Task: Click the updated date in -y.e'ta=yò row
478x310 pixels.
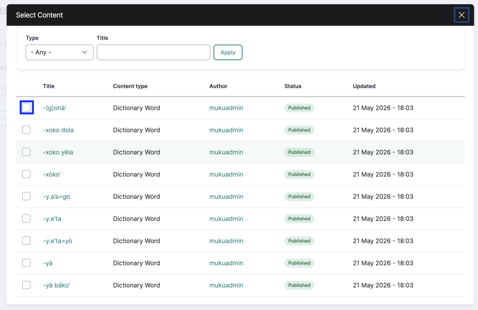Action: (383, 241)
